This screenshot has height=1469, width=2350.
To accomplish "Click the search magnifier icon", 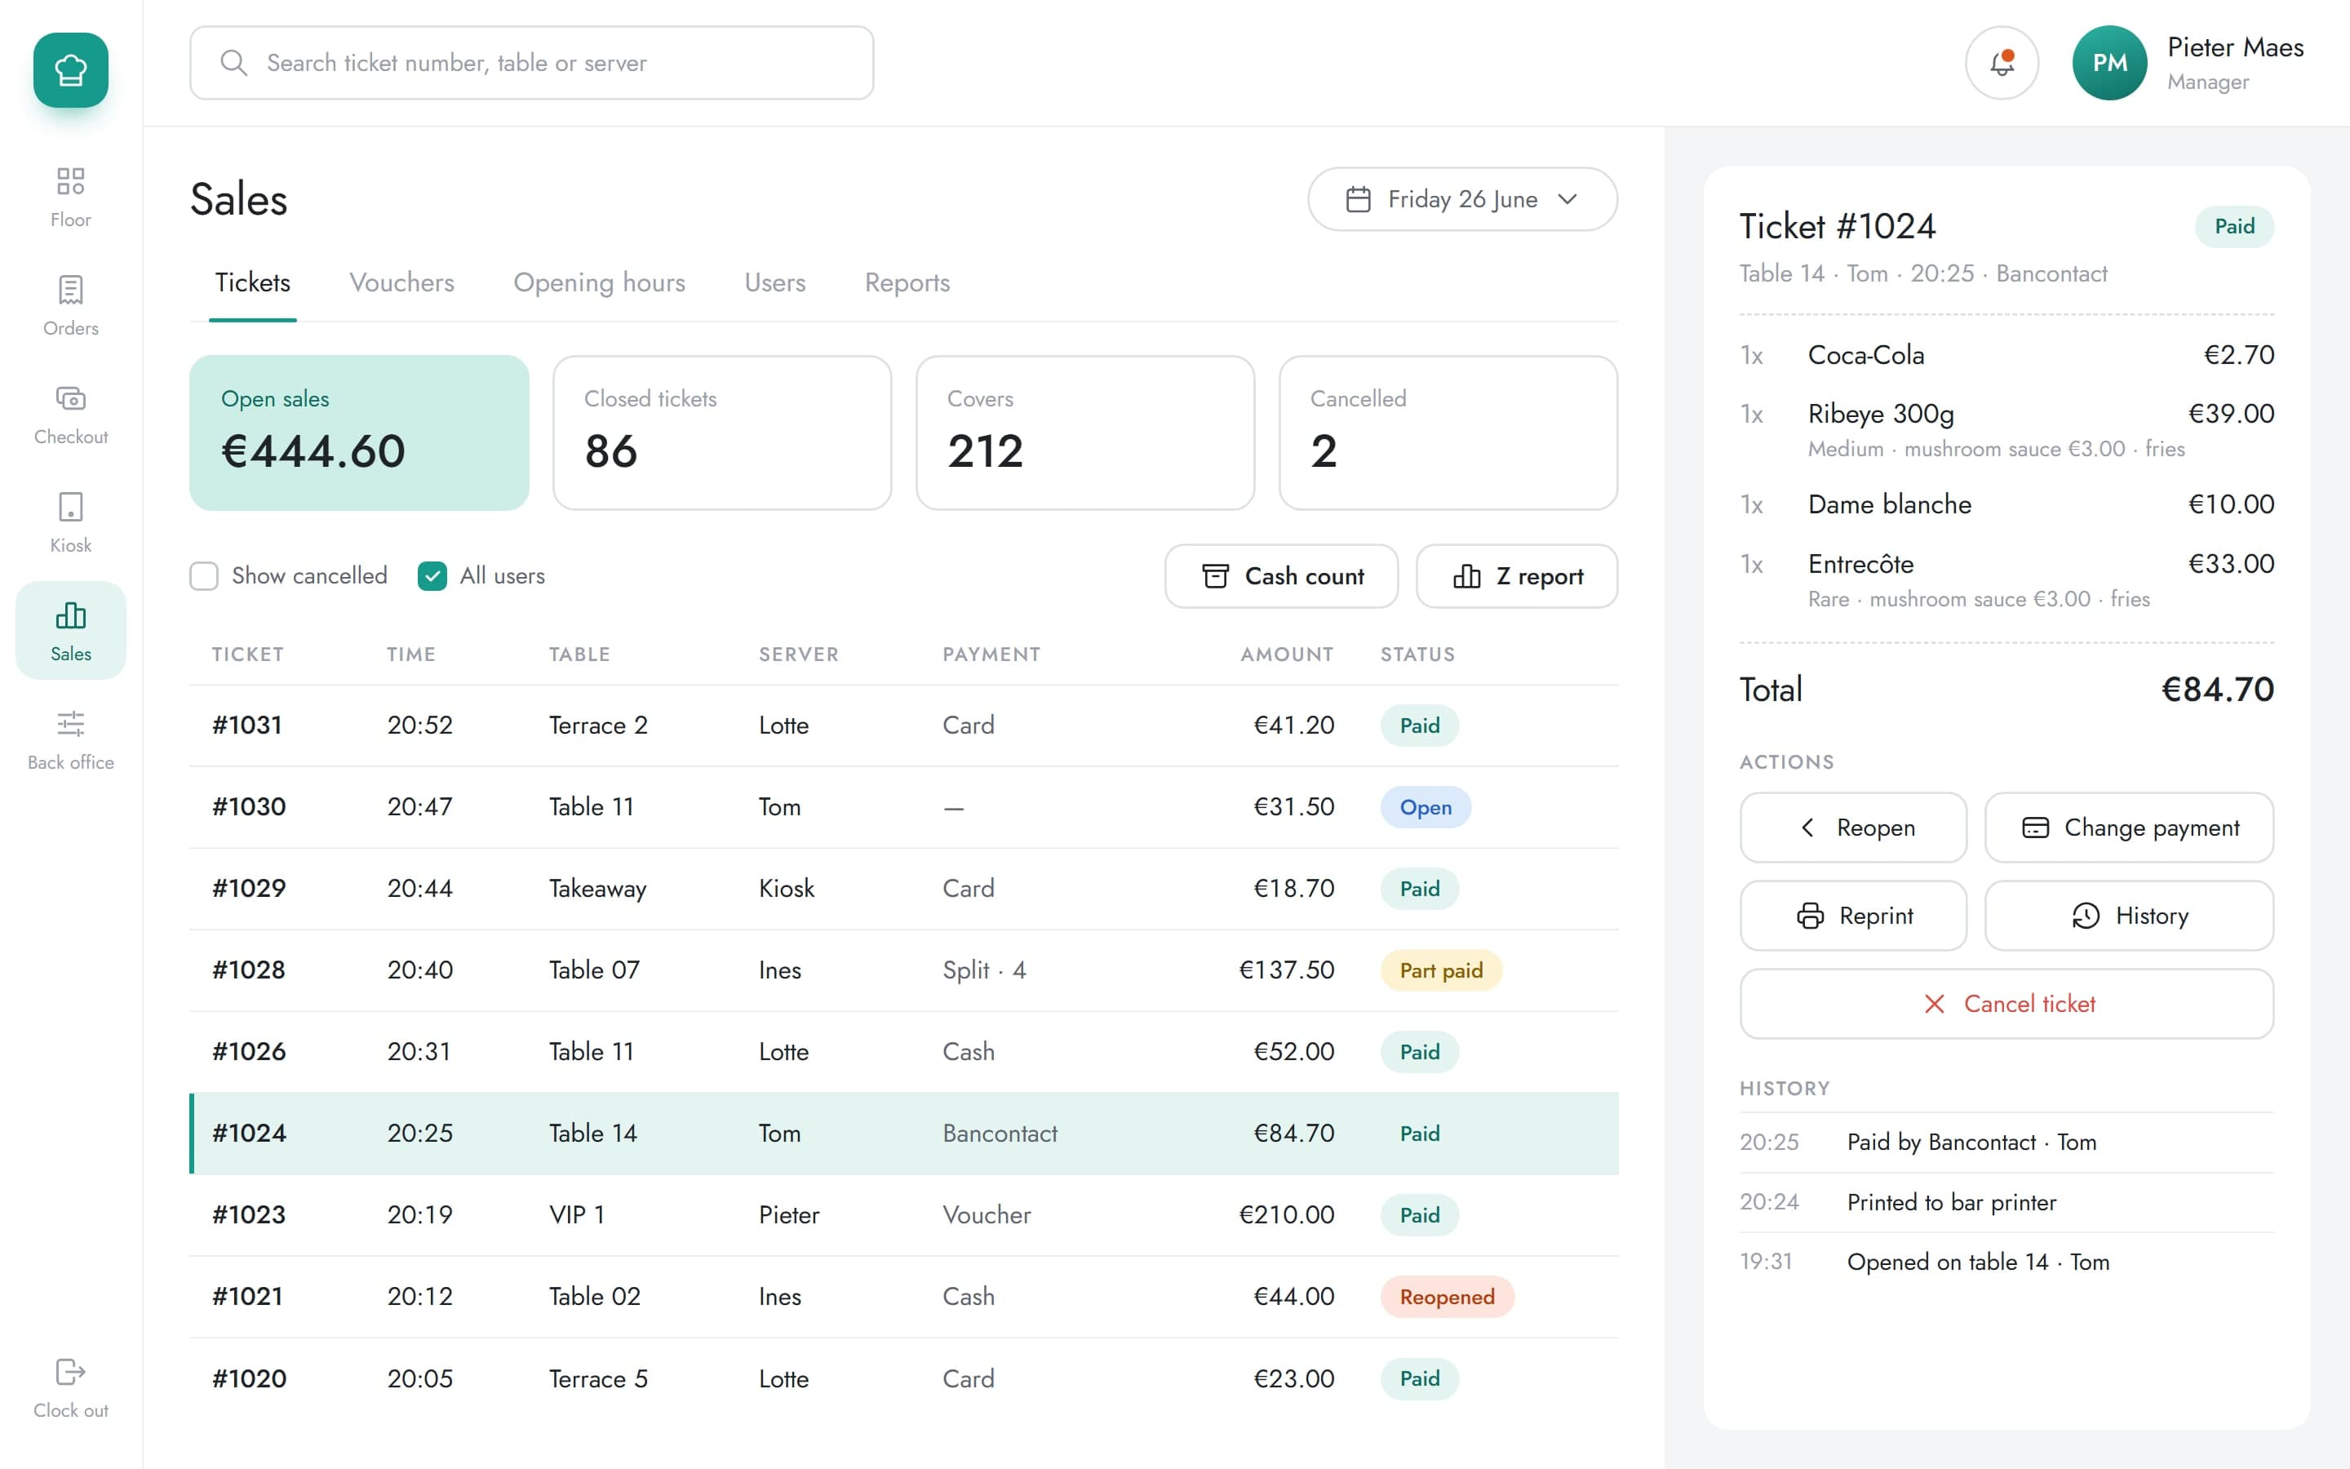I will 233,63.
